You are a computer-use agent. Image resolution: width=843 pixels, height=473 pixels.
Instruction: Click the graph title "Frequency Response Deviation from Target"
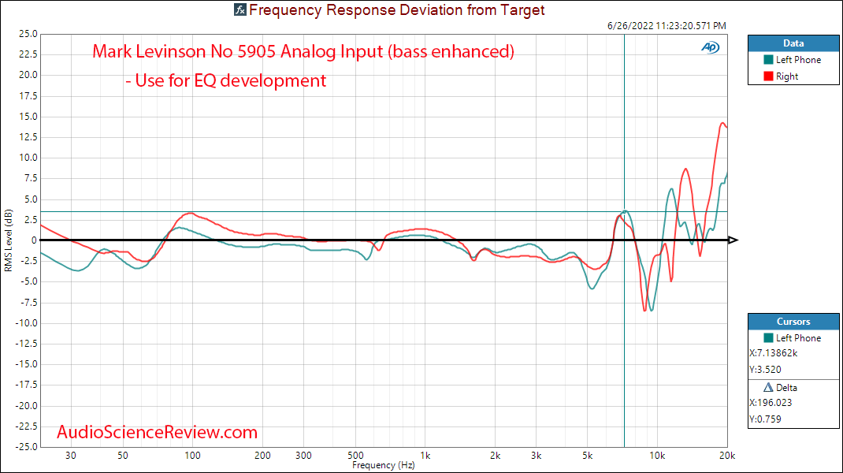click(x=397, y=9)
